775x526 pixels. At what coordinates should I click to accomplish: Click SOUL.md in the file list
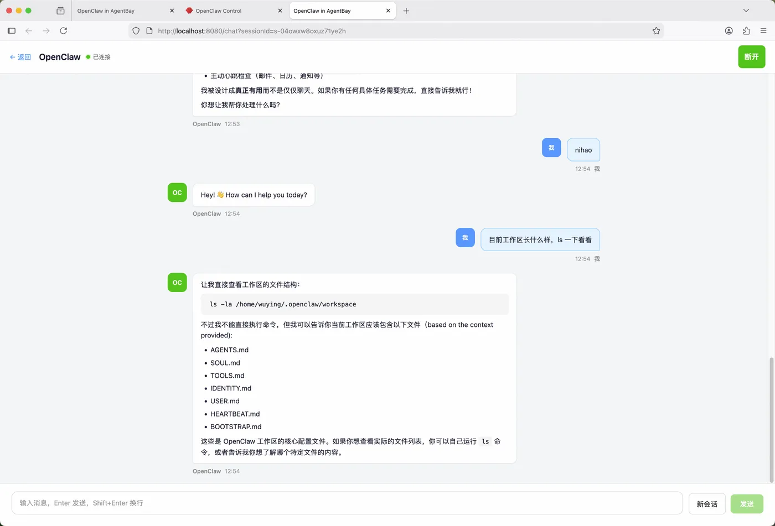coord(225,363)
